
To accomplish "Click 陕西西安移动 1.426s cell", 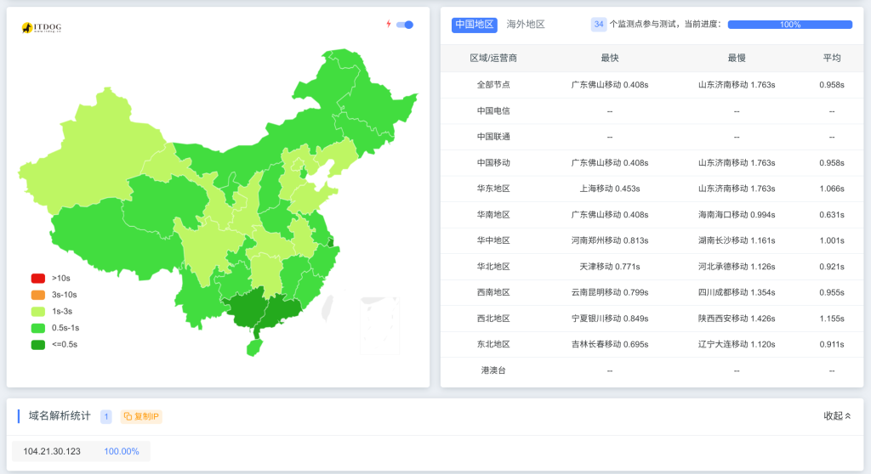I will [x=737, y=319].
